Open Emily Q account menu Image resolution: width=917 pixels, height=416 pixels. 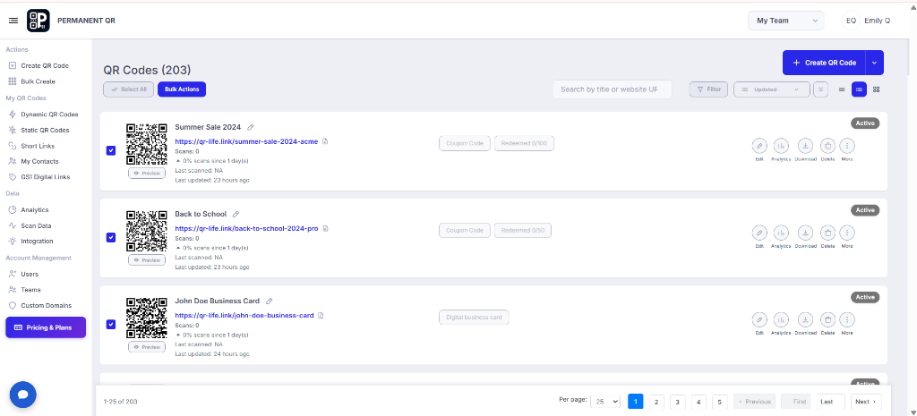(866, 21)
